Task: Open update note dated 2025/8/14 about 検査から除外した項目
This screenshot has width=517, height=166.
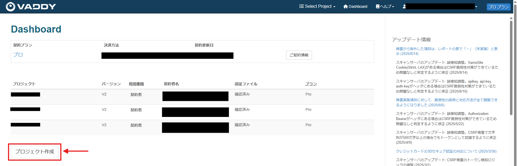Action: point(447,51)
